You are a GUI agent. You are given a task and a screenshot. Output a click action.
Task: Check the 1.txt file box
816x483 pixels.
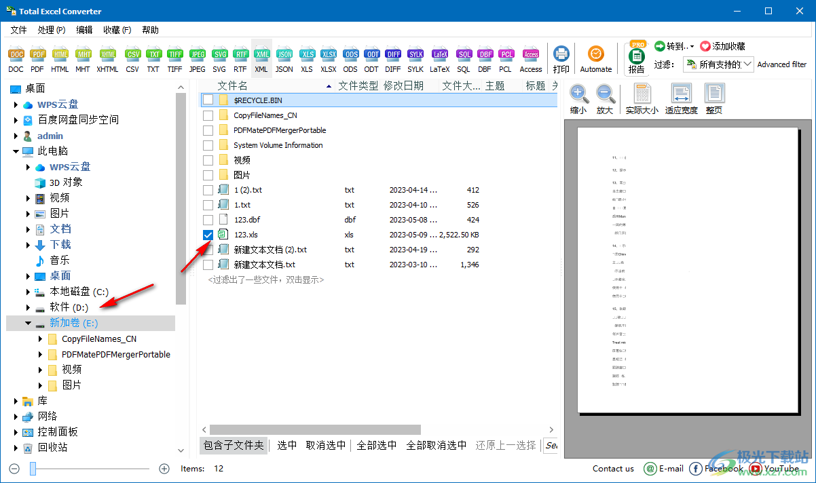point(208,205)
